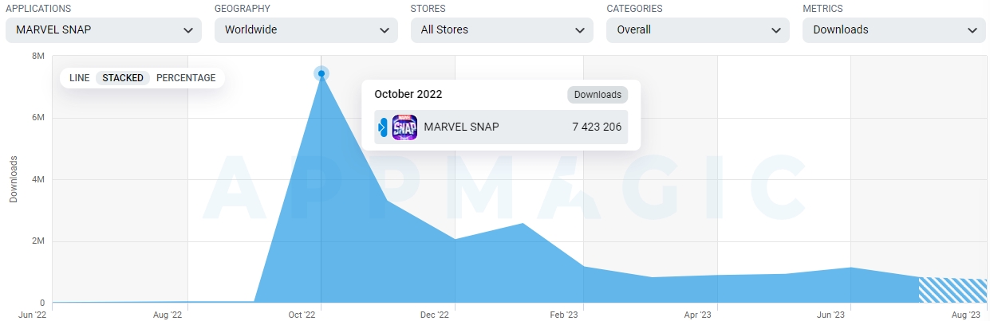
Task: Click the MARVEL SNAP app icon in tooltip
Action: (404, 127)
